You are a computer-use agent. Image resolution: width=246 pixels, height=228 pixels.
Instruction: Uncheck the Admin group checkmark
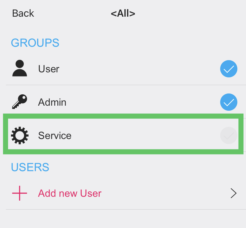228,102
